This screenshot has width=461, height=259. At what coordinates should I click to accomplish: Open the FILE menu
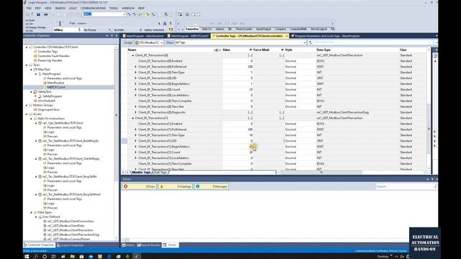29,8
